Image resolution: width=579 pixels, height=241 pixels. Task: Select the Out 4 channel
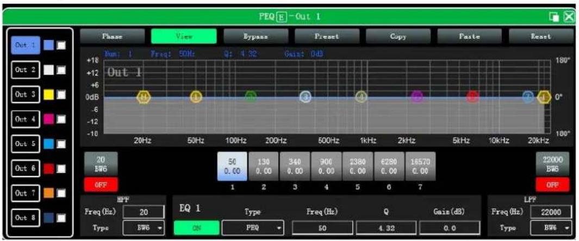click(x=26, y=119)
